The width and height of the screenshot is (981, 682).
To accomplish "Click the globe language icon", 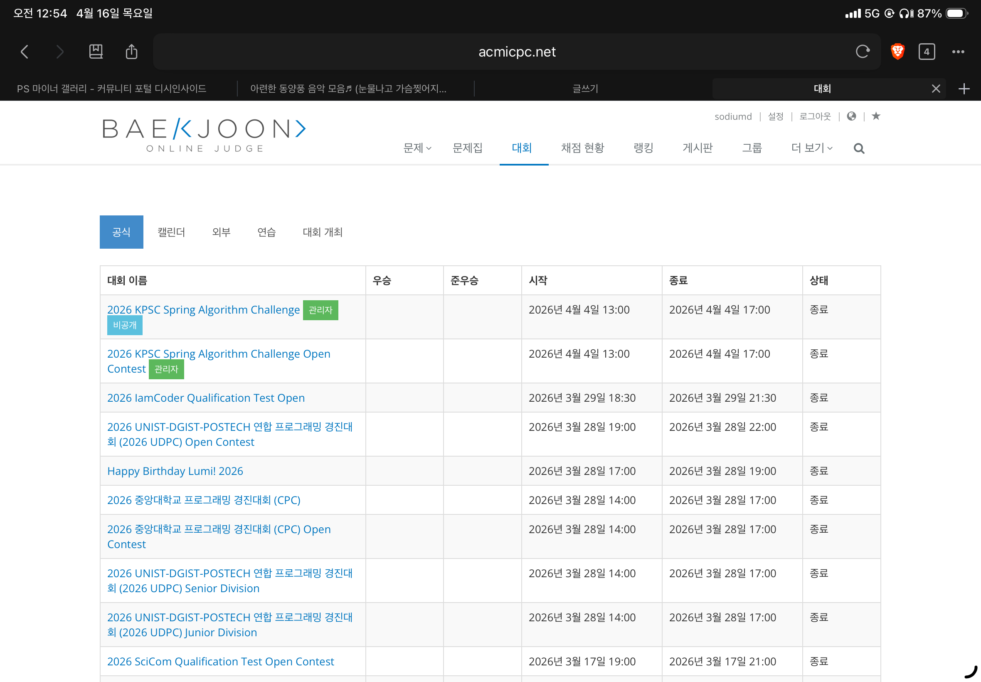I will pyautogui.click(x=851, y=116).
